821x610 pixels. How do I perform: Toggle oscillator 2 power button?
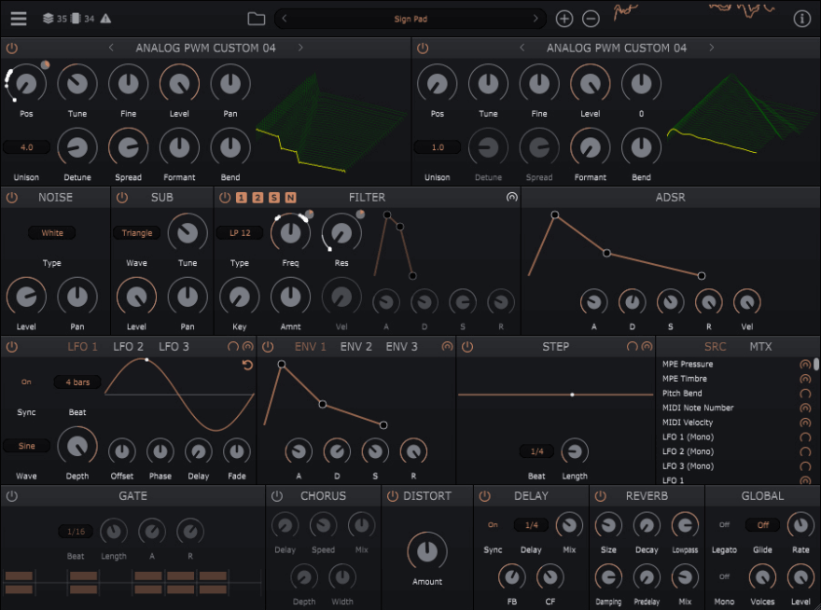coord(423,49)
